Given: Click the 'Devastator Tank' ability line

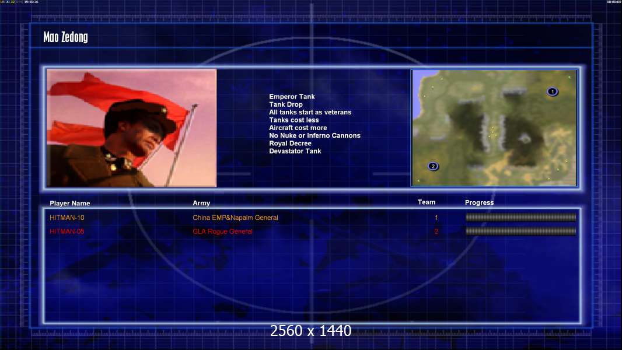Looking at the screenshot, I should 295,151.
